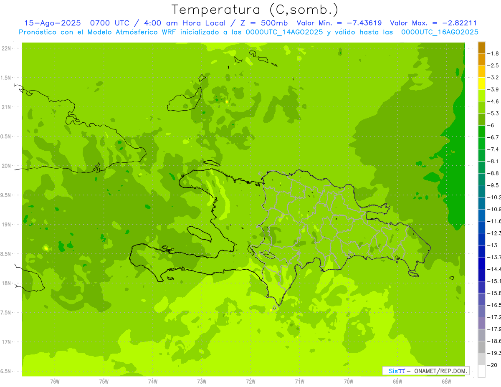
Task: Click the 'Temperatura (C,somb.)' title
Action: [255, 10]
